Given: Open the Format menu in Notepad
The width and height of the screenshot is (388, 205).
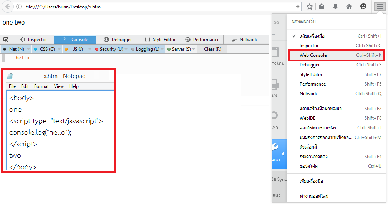Looking at the screenshot, I should click(41, 86).
